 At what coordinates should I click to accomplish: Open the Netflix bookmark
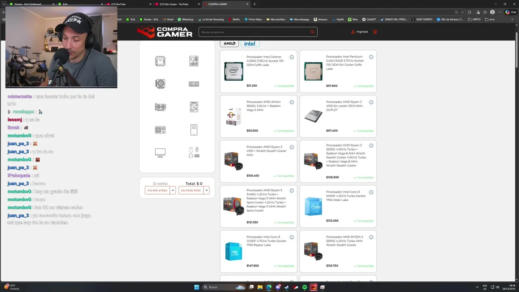(234, 19)
